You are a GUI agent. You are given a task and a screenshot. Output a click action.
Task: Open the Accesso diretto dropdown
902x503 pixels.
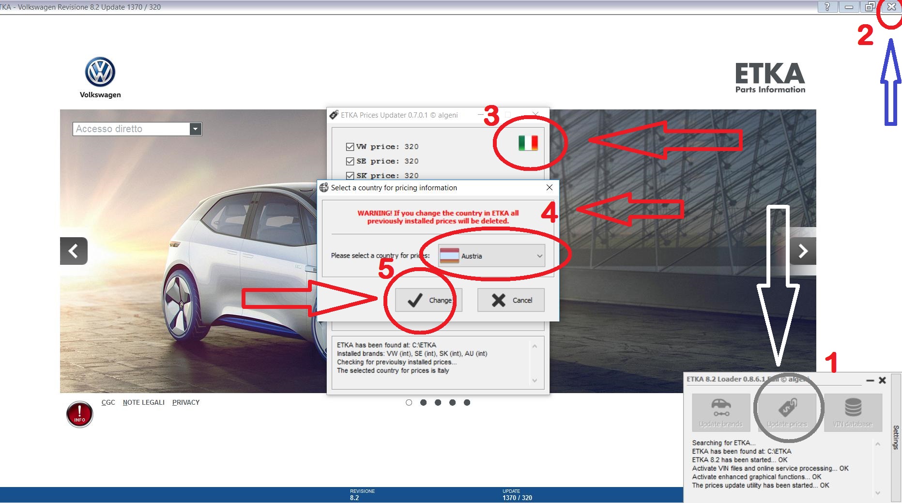[196, 129]
